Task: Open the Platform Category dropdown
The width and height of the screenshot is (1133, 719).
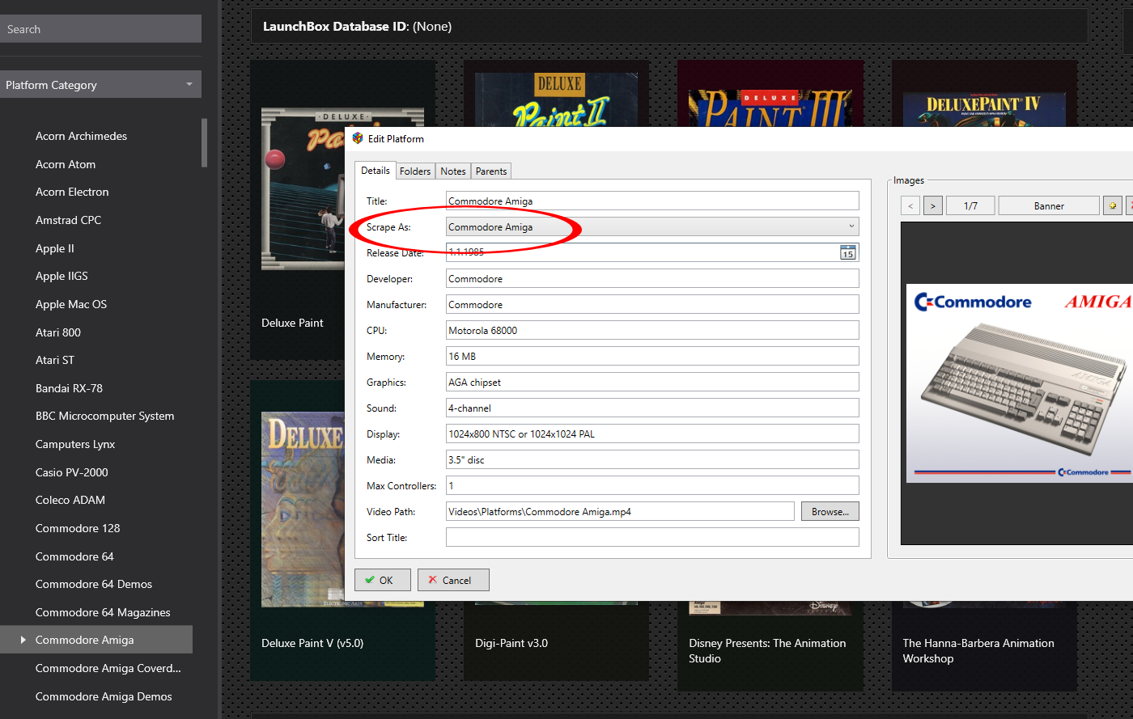Action: coord(100,84)
